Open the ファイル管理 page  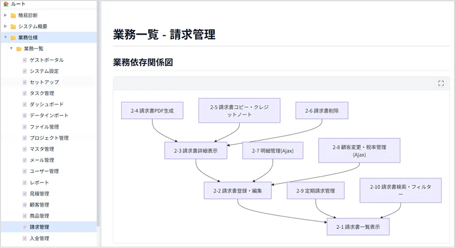click(44, 127)
